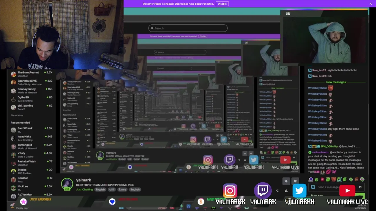Close the Streamer Mode banner
This screenshot has width=376, height=211.
coord(371,4)
